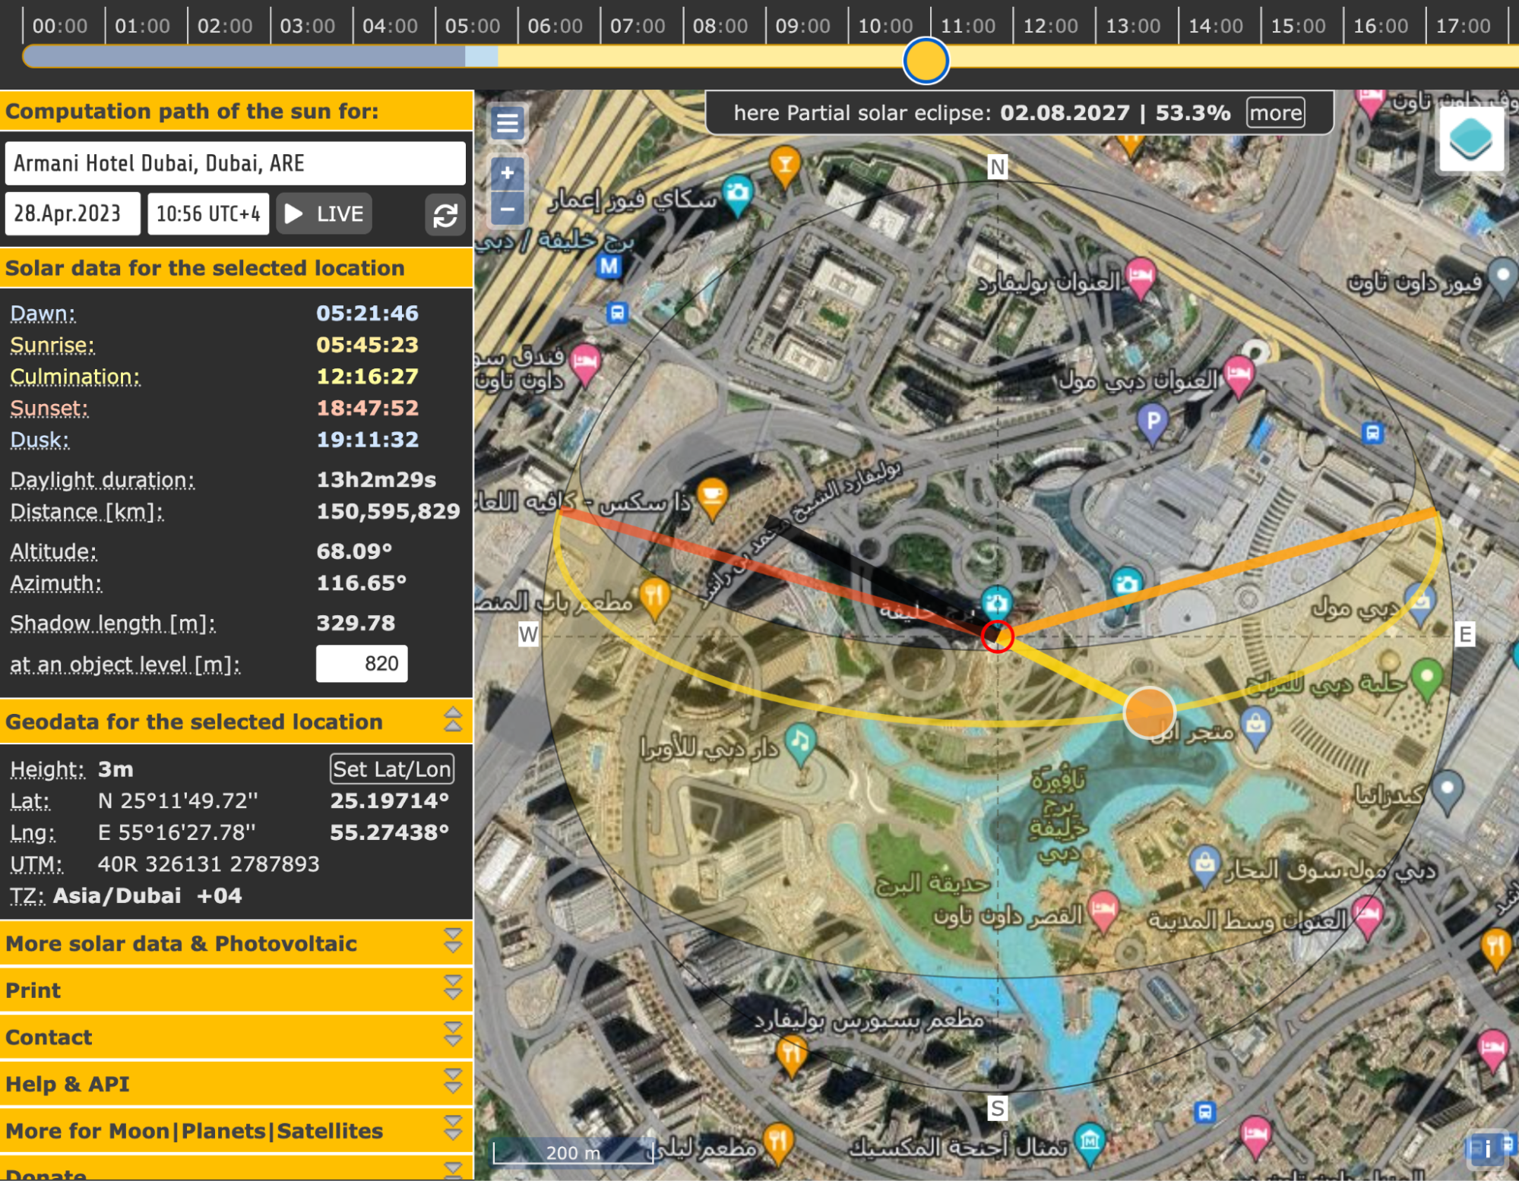This screenshot has height=1181, width=1519.
Task: Click the time slider sun handle
Action: (926, 61)
